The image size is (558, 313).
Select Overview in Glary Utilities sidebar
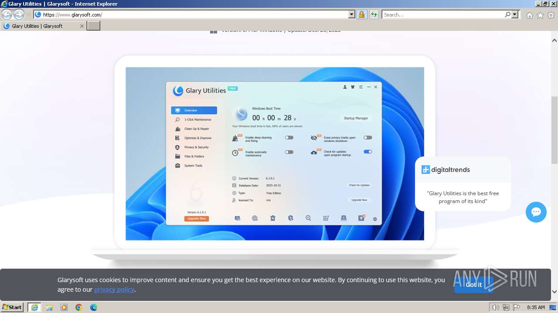click(x=194, y=110)
